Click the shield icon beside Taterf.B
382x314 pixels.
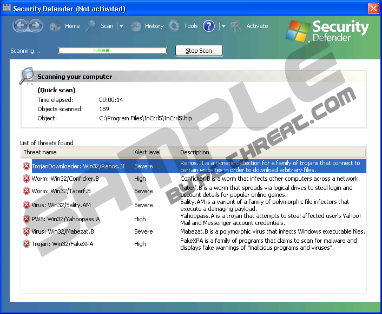tap(27, 191)
